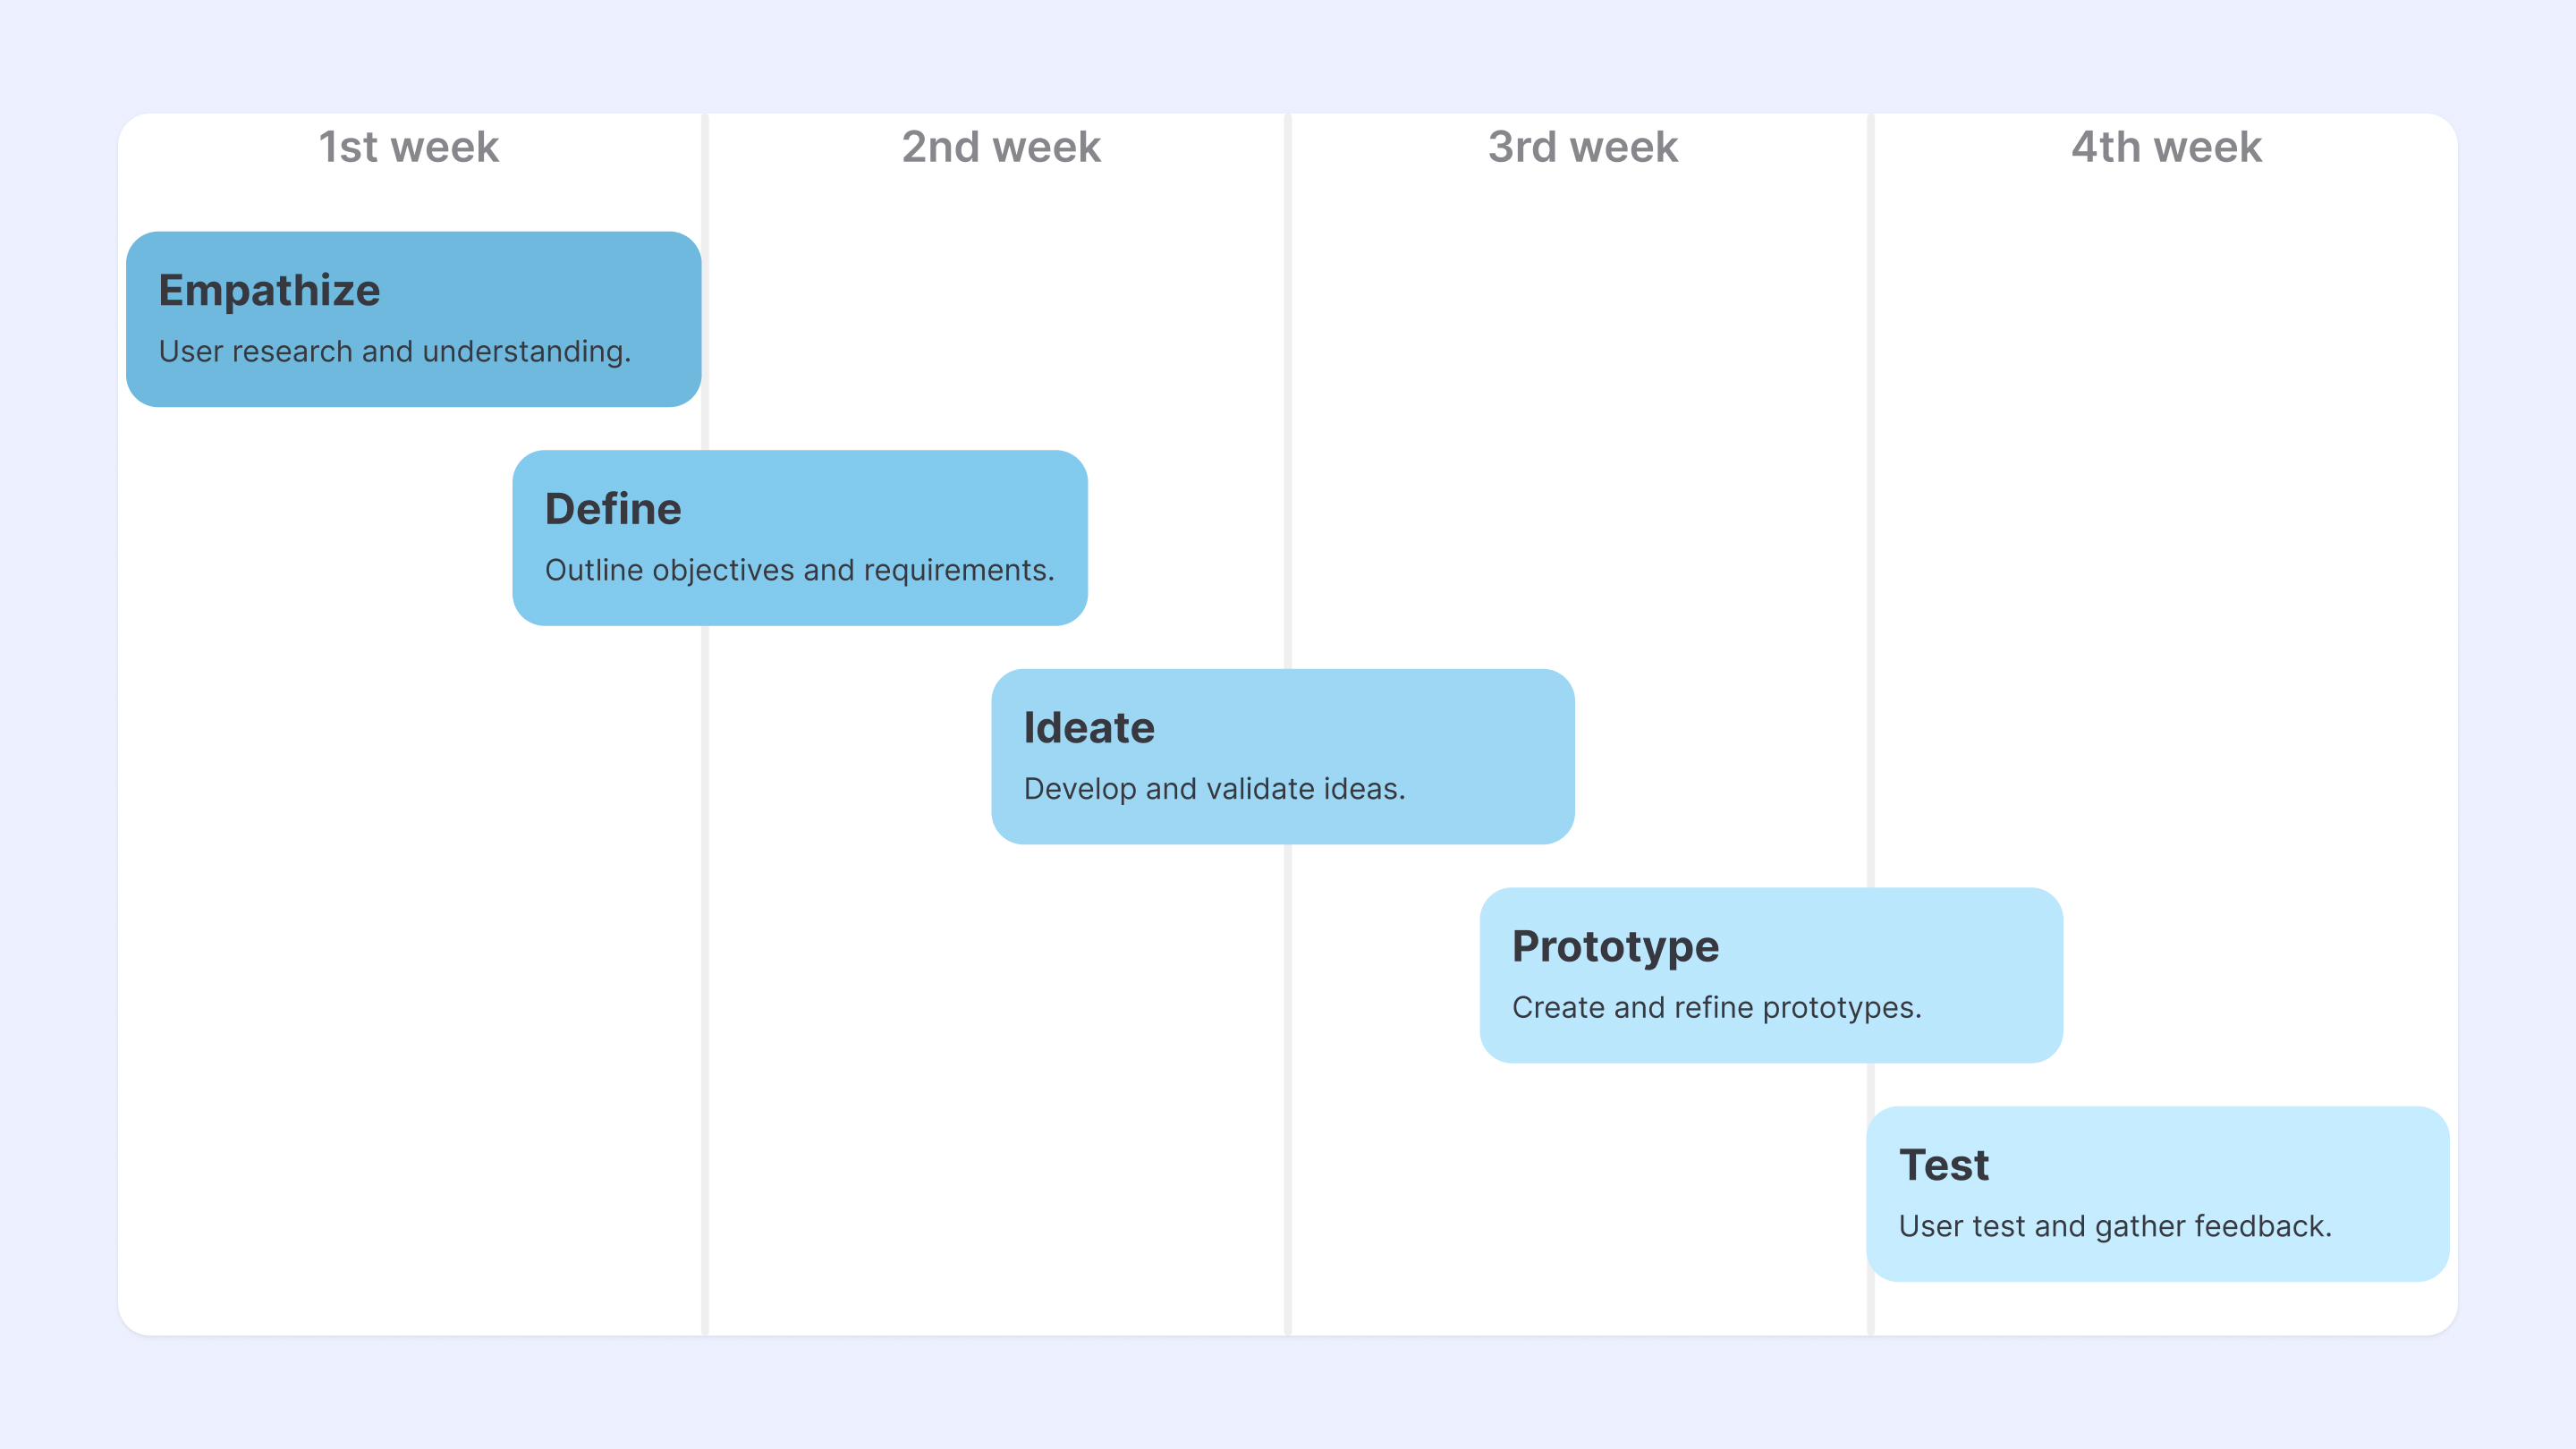Select the Prototype card title
Screen dimensions: 2576x1449
coord(1615,946)
